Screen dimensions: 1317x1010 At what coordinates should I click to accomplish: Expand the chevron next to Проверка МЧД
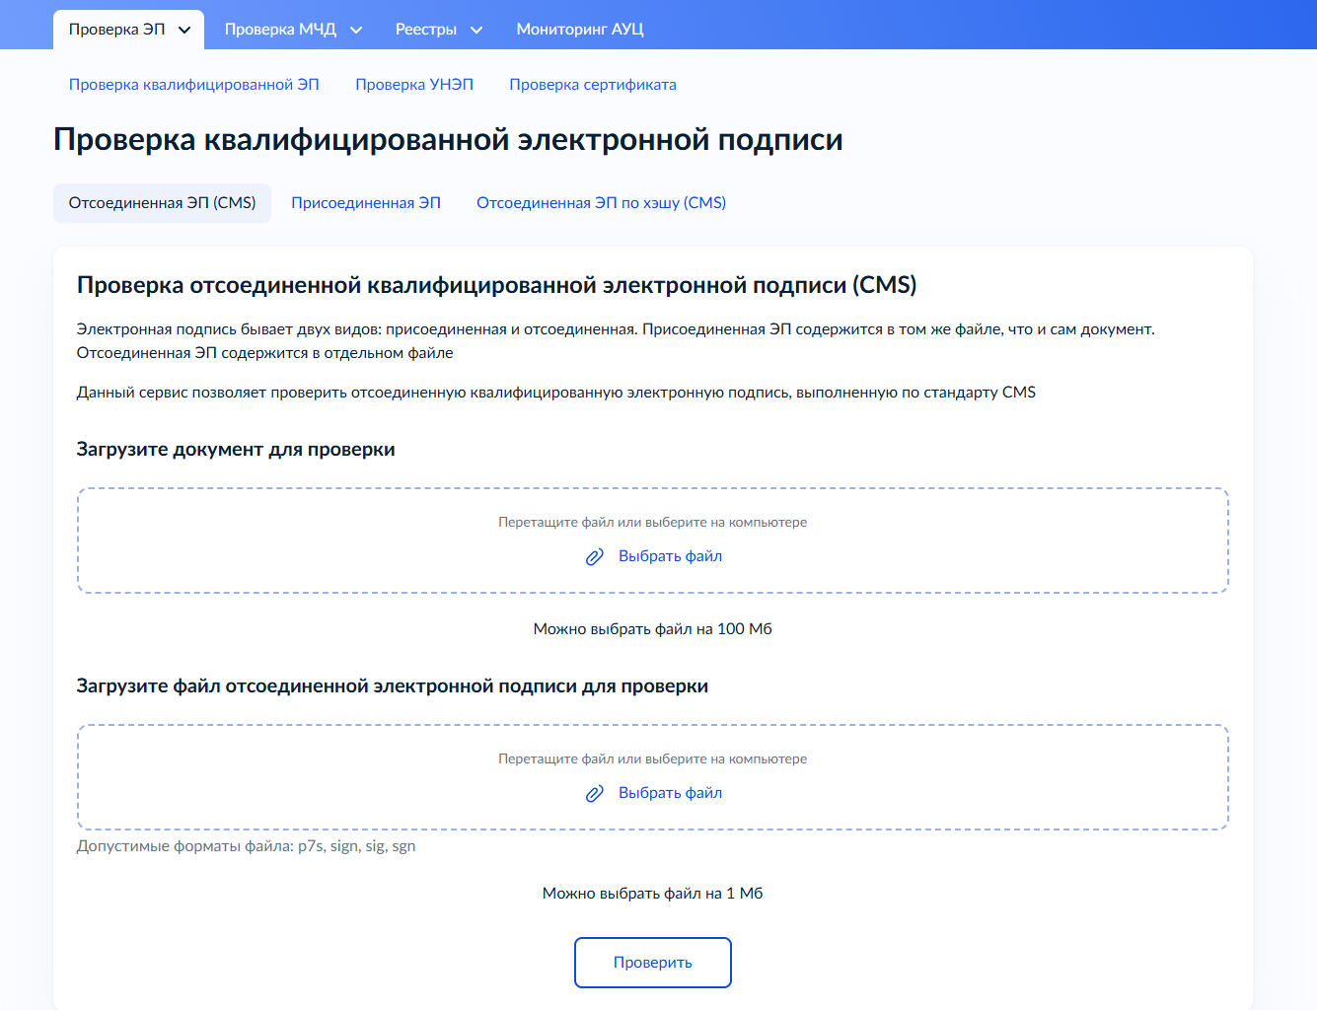(356, 30)
